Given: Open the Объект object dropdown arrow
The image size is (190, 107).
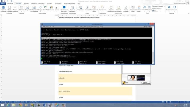Looking at the screenshot, I should pos(159,11).
